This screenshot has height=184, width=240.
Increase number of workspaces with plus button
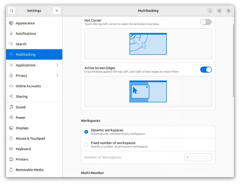208,157
